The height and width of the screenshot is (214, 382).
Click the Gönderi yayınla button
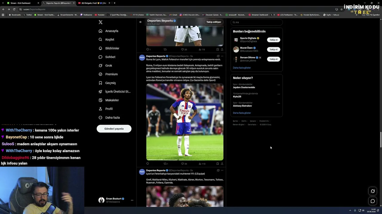(x=114, y=129)
